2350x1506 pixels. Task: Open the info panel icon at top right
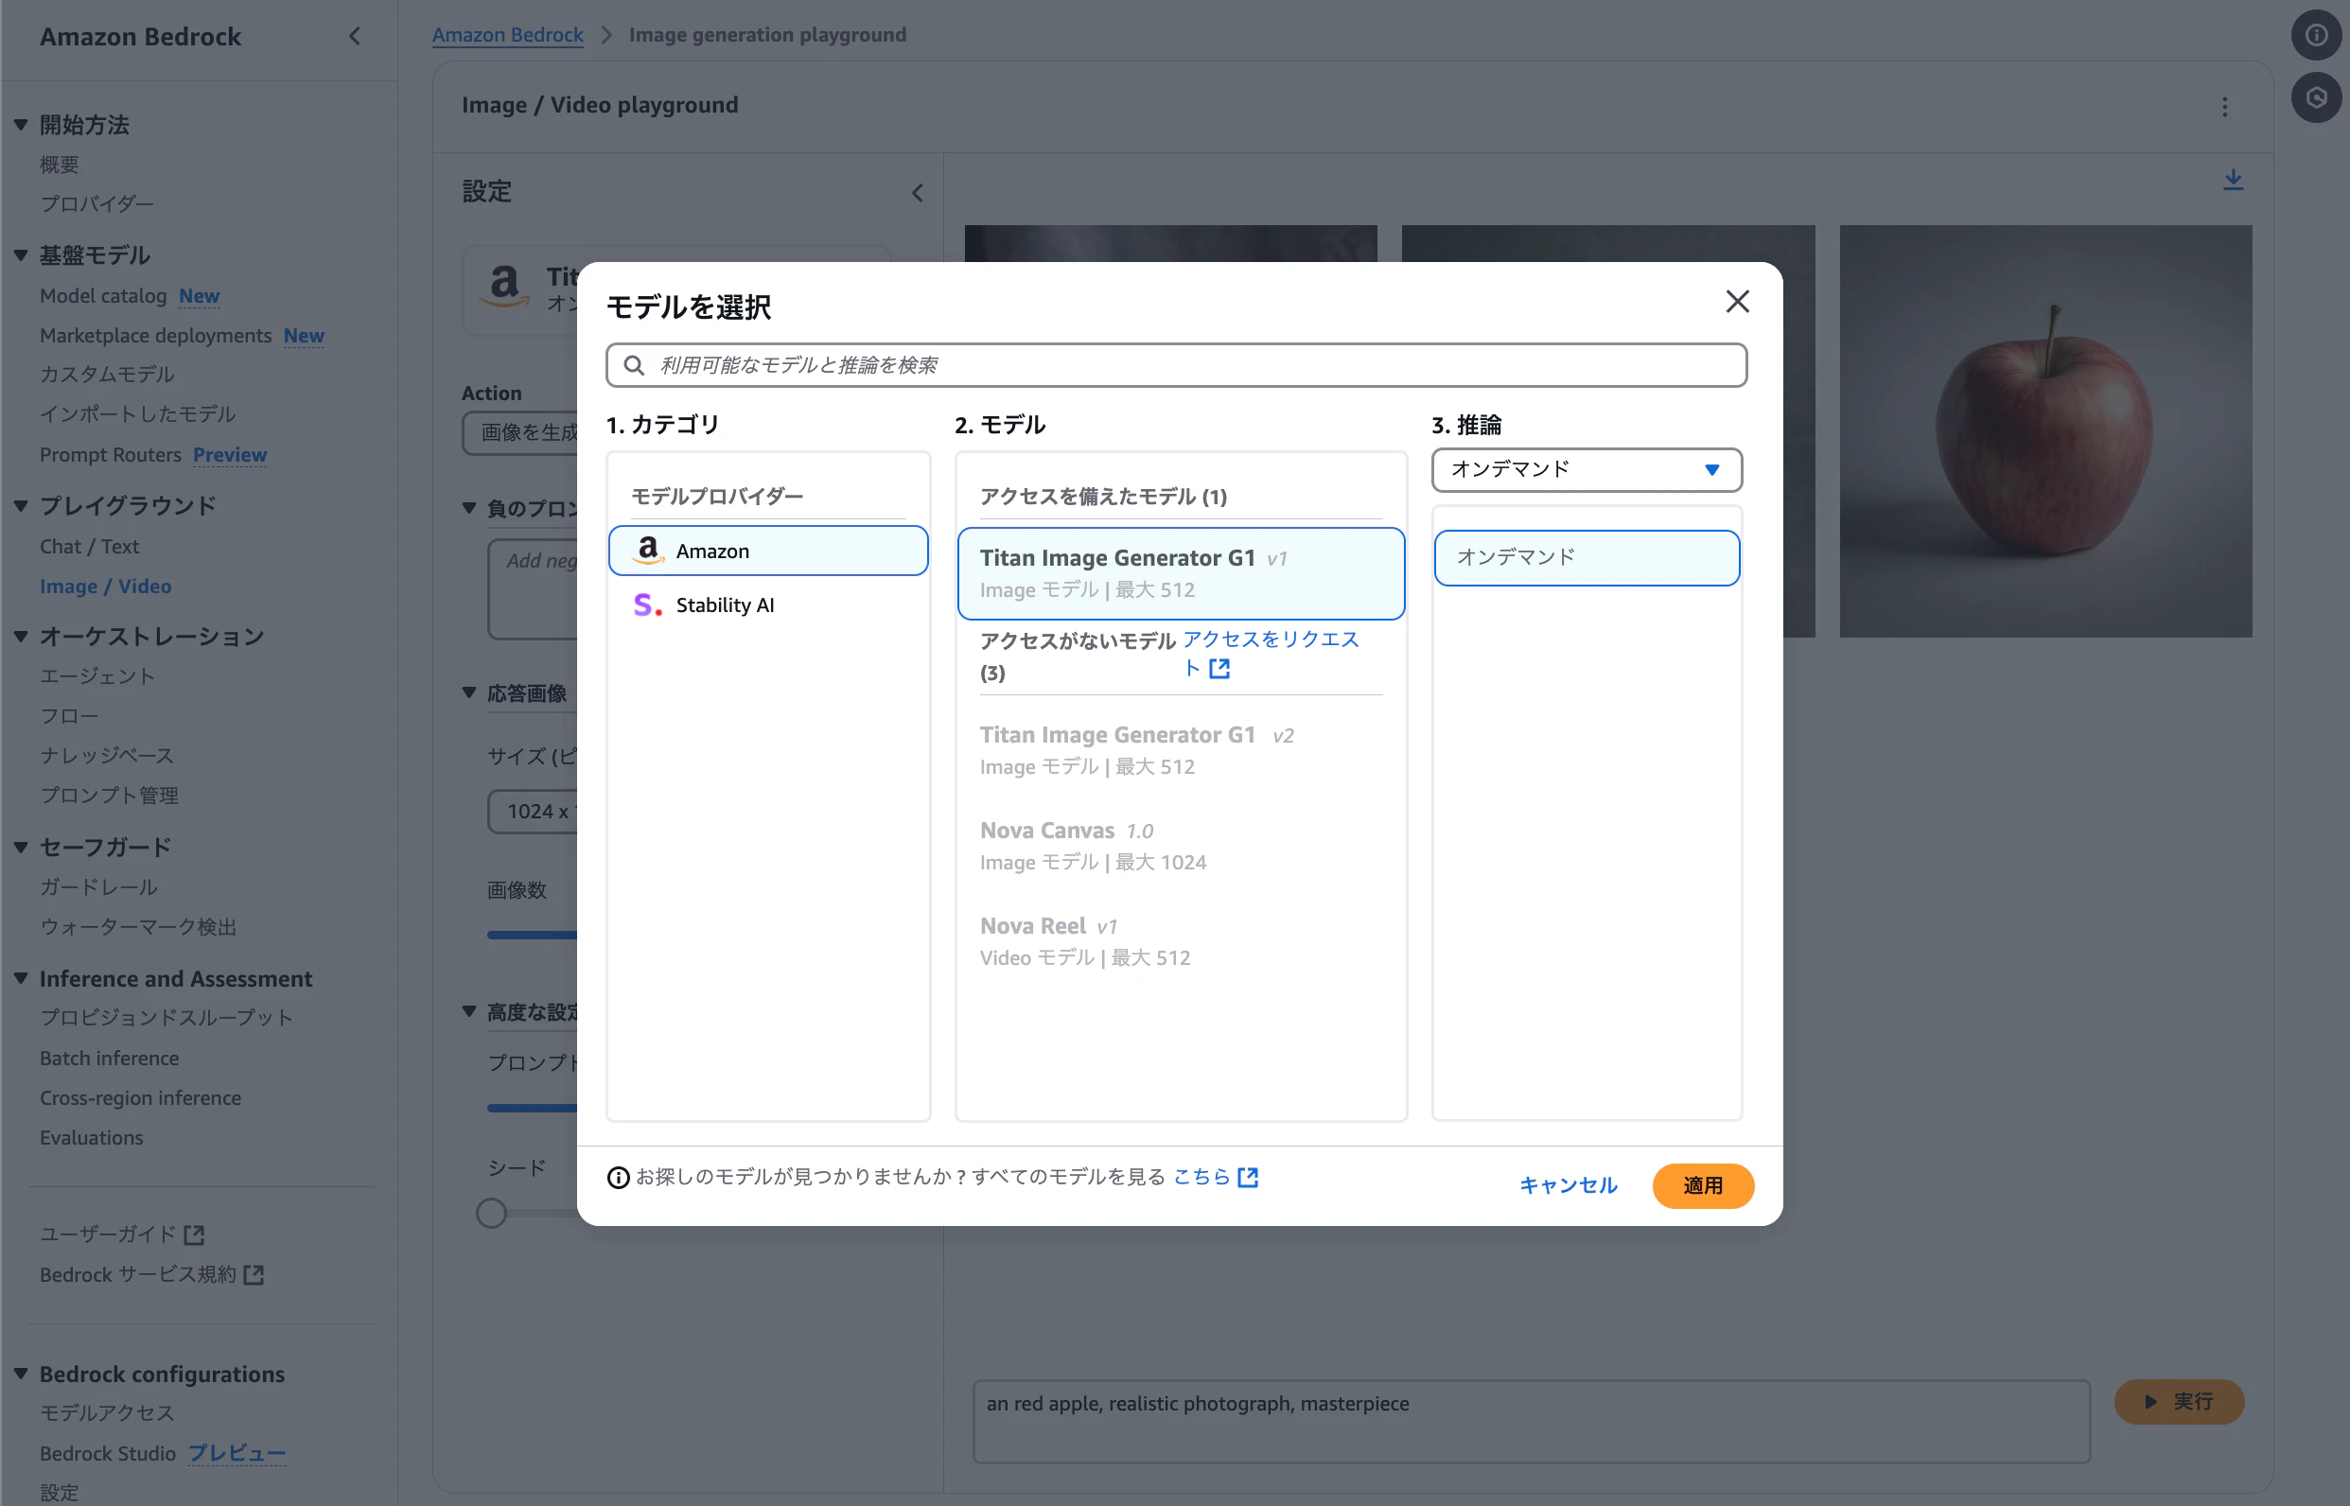pos(2316,35)
